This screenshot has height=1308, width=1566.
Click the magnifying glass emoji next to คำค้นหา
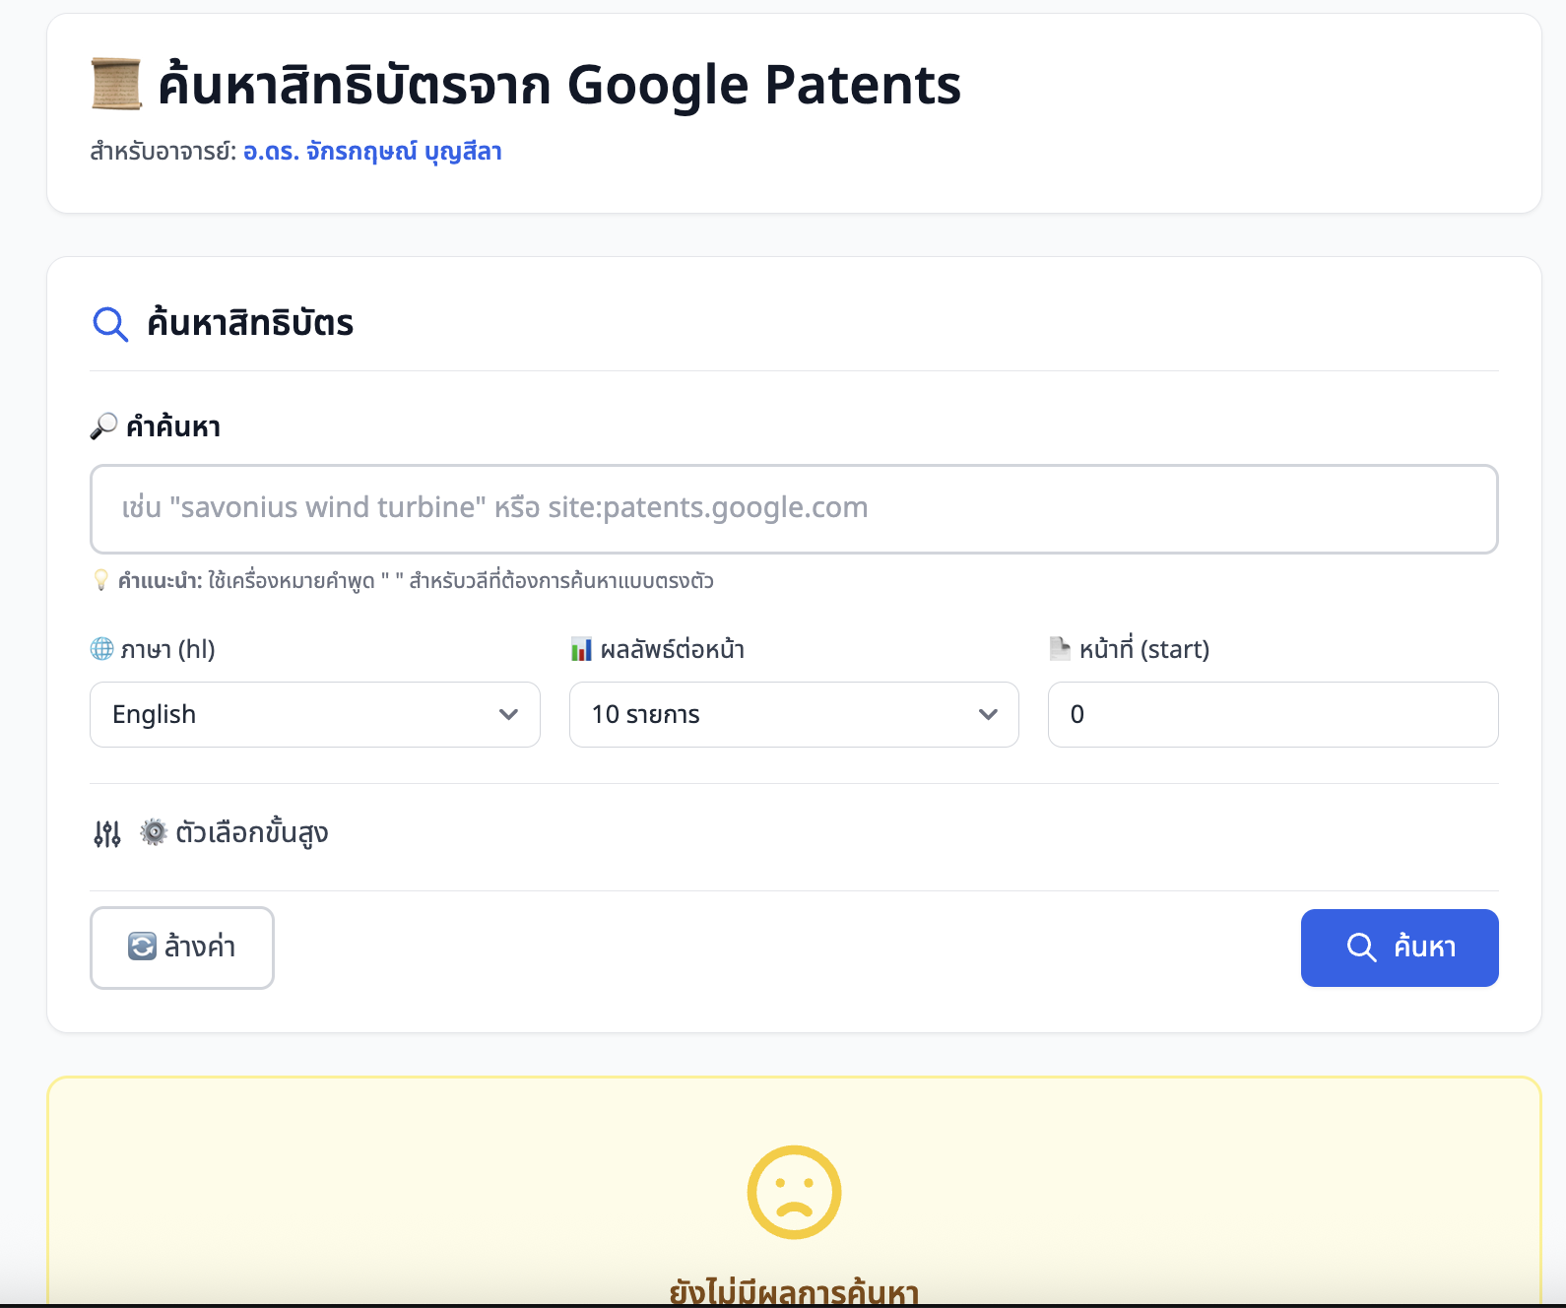coord(103,426)
